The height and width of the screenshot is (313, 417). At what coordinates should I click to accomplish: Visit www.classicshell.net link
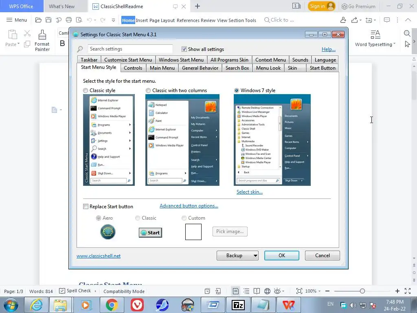click(x=99, y=256)
